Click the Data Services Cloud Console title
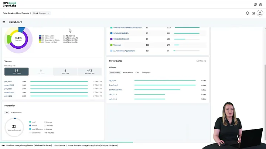266x149 pixels. pyautogui.click(x=16, y=13)
